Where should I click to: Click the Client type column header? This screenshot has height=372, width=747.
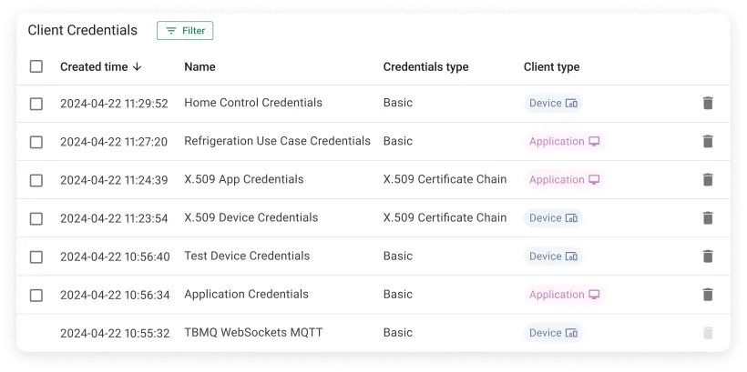click(551, 66)
